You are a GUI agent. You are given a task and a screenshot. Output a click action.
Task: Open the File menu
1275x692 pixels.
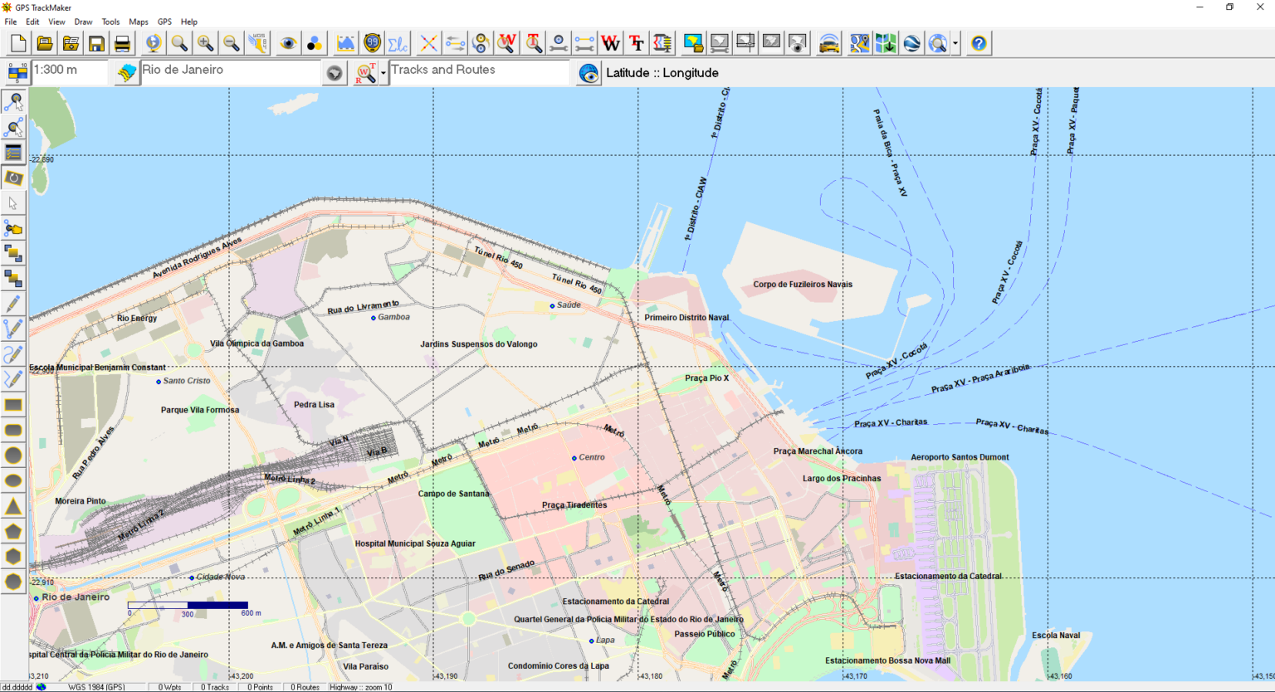coord(11,22)
